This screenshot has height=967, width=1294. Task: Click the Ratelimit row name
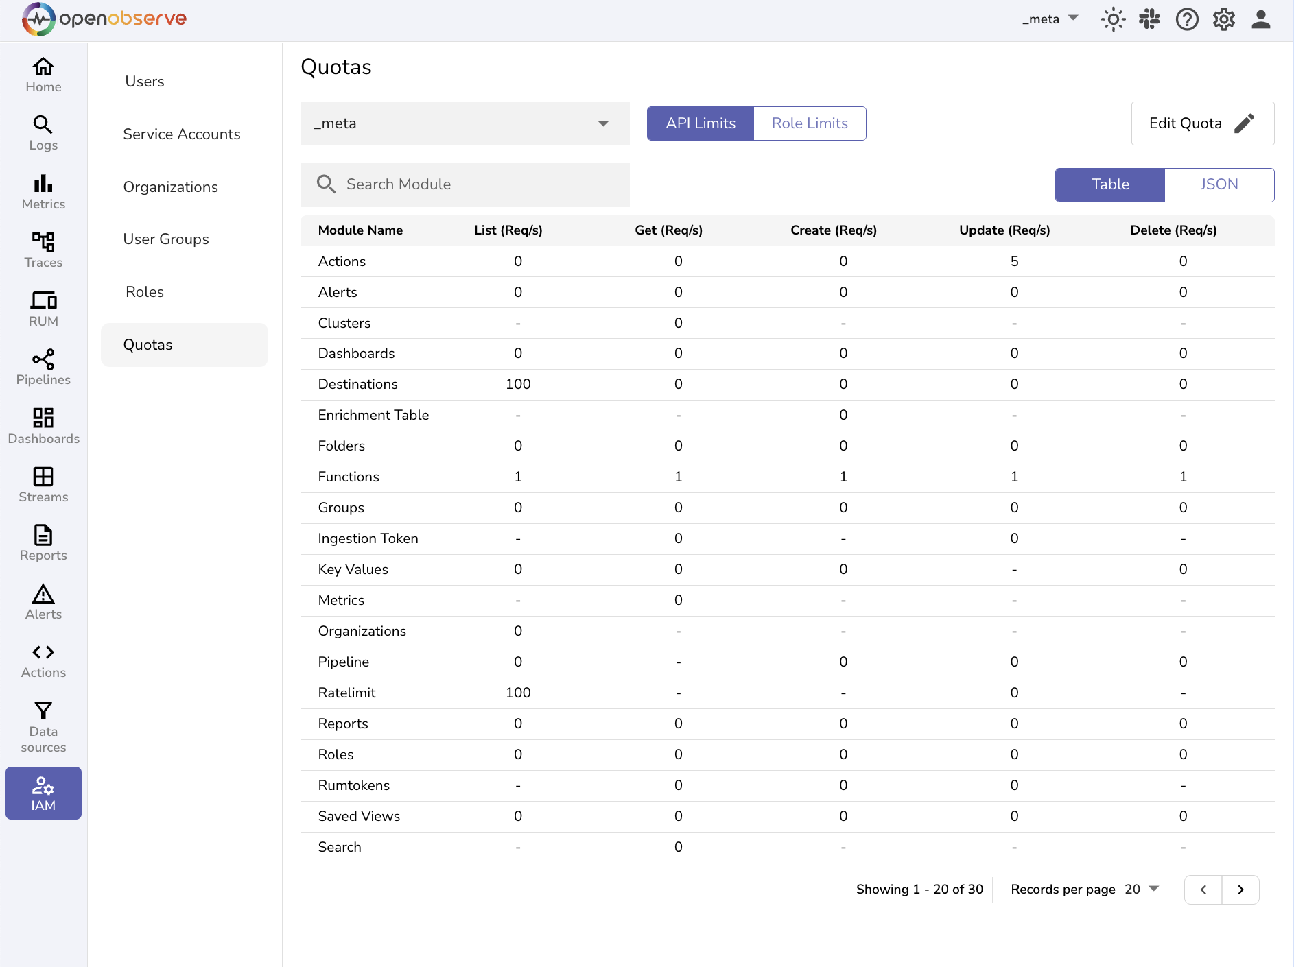pos(346,693)
